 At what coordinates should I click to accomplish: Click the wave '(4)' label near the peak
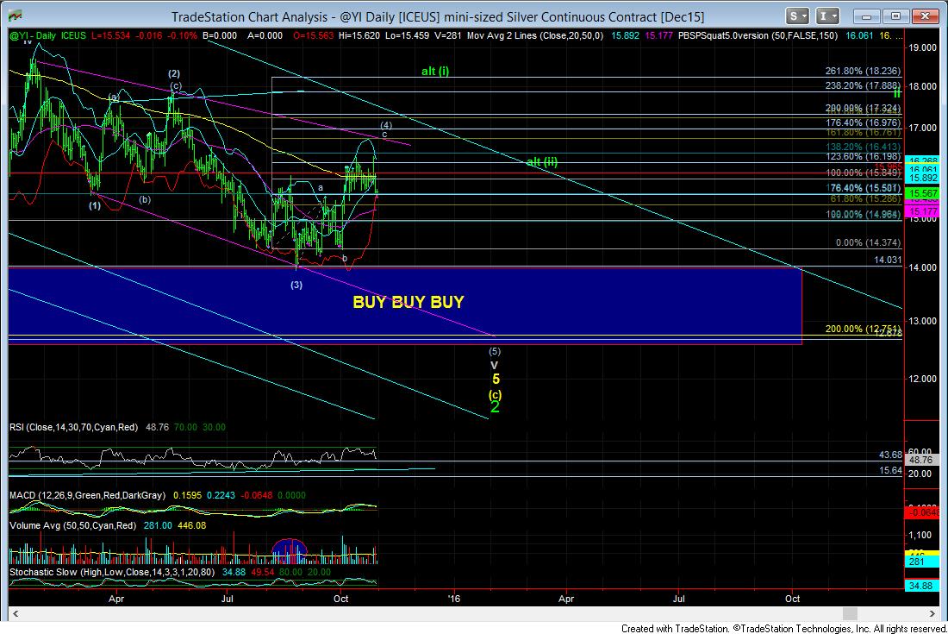tap(386, 125)
